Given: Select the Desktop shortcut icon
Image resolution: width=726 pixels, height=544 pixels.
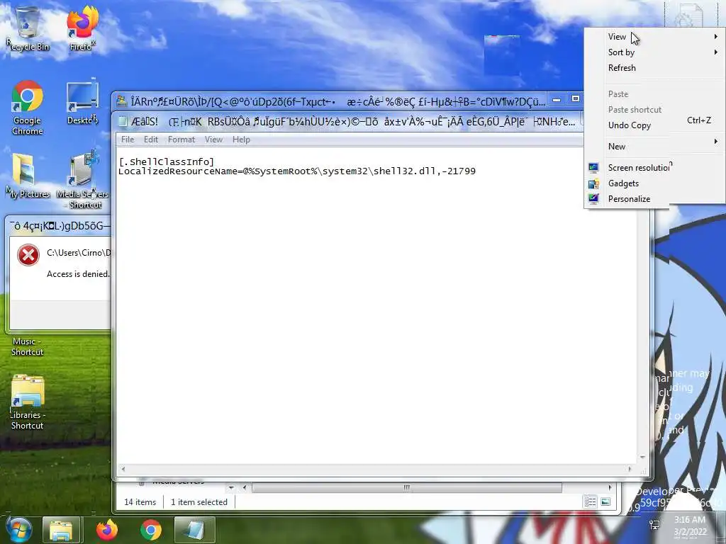Looking at the screenshot, I should point(82,103).
